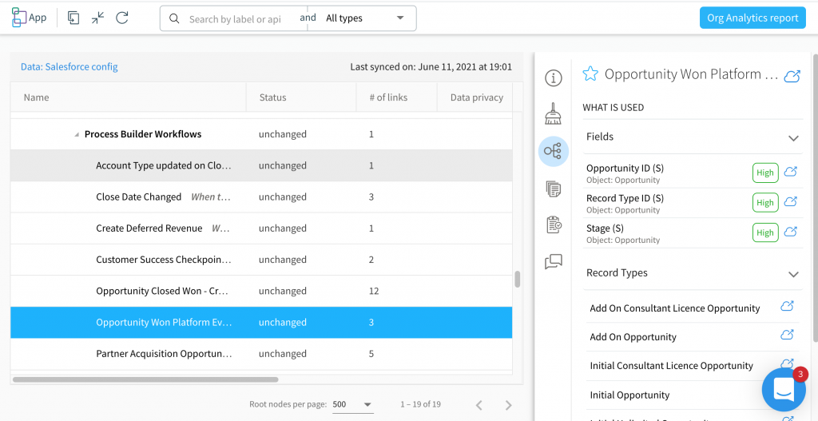Sort by the Status column header
This screenshot has height=421, width=818.
pos(272,97)
